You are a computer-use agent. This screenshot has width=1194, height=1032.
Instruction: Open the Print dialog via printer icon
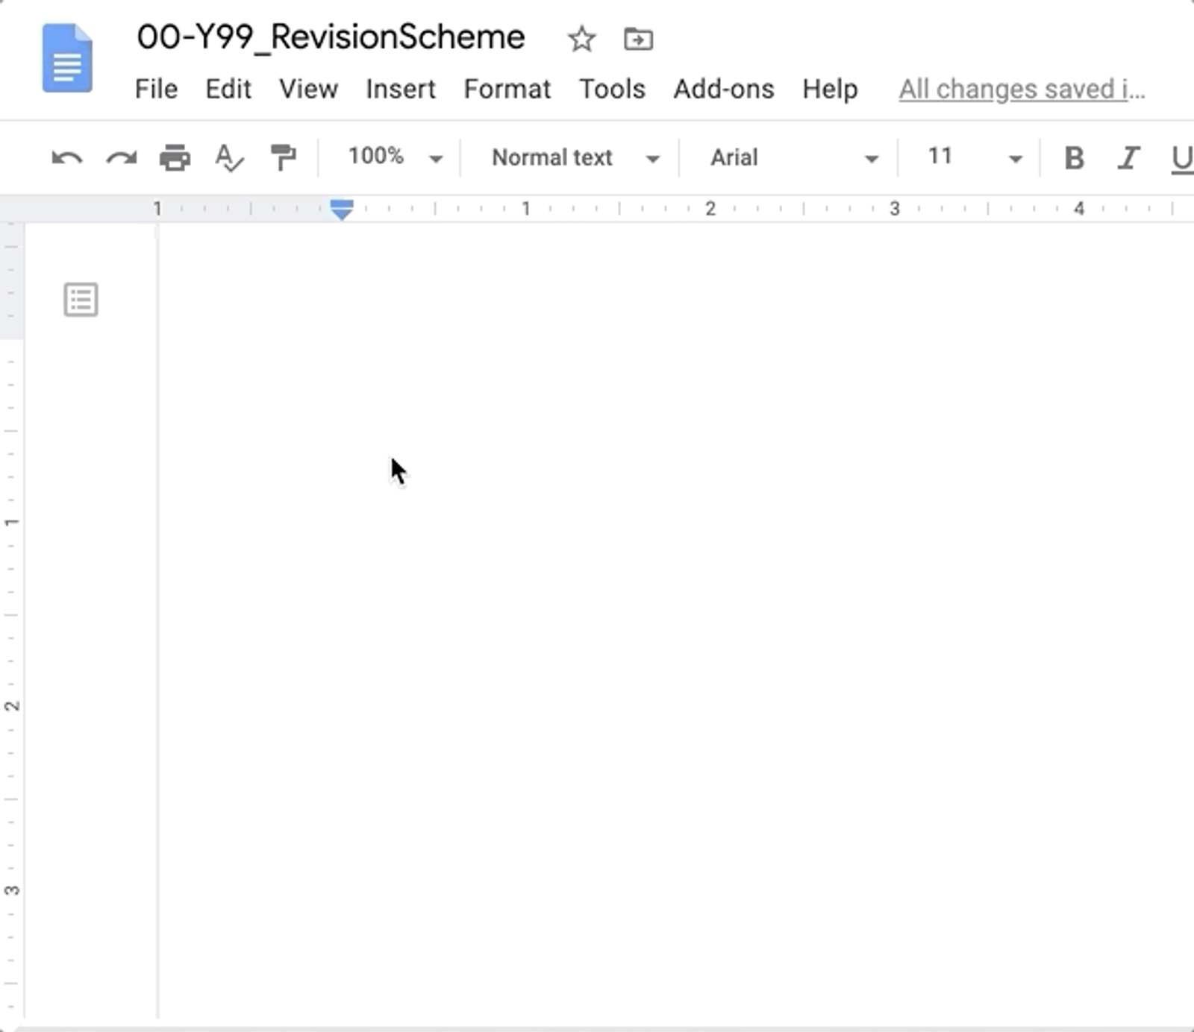[x=174, y=157]
